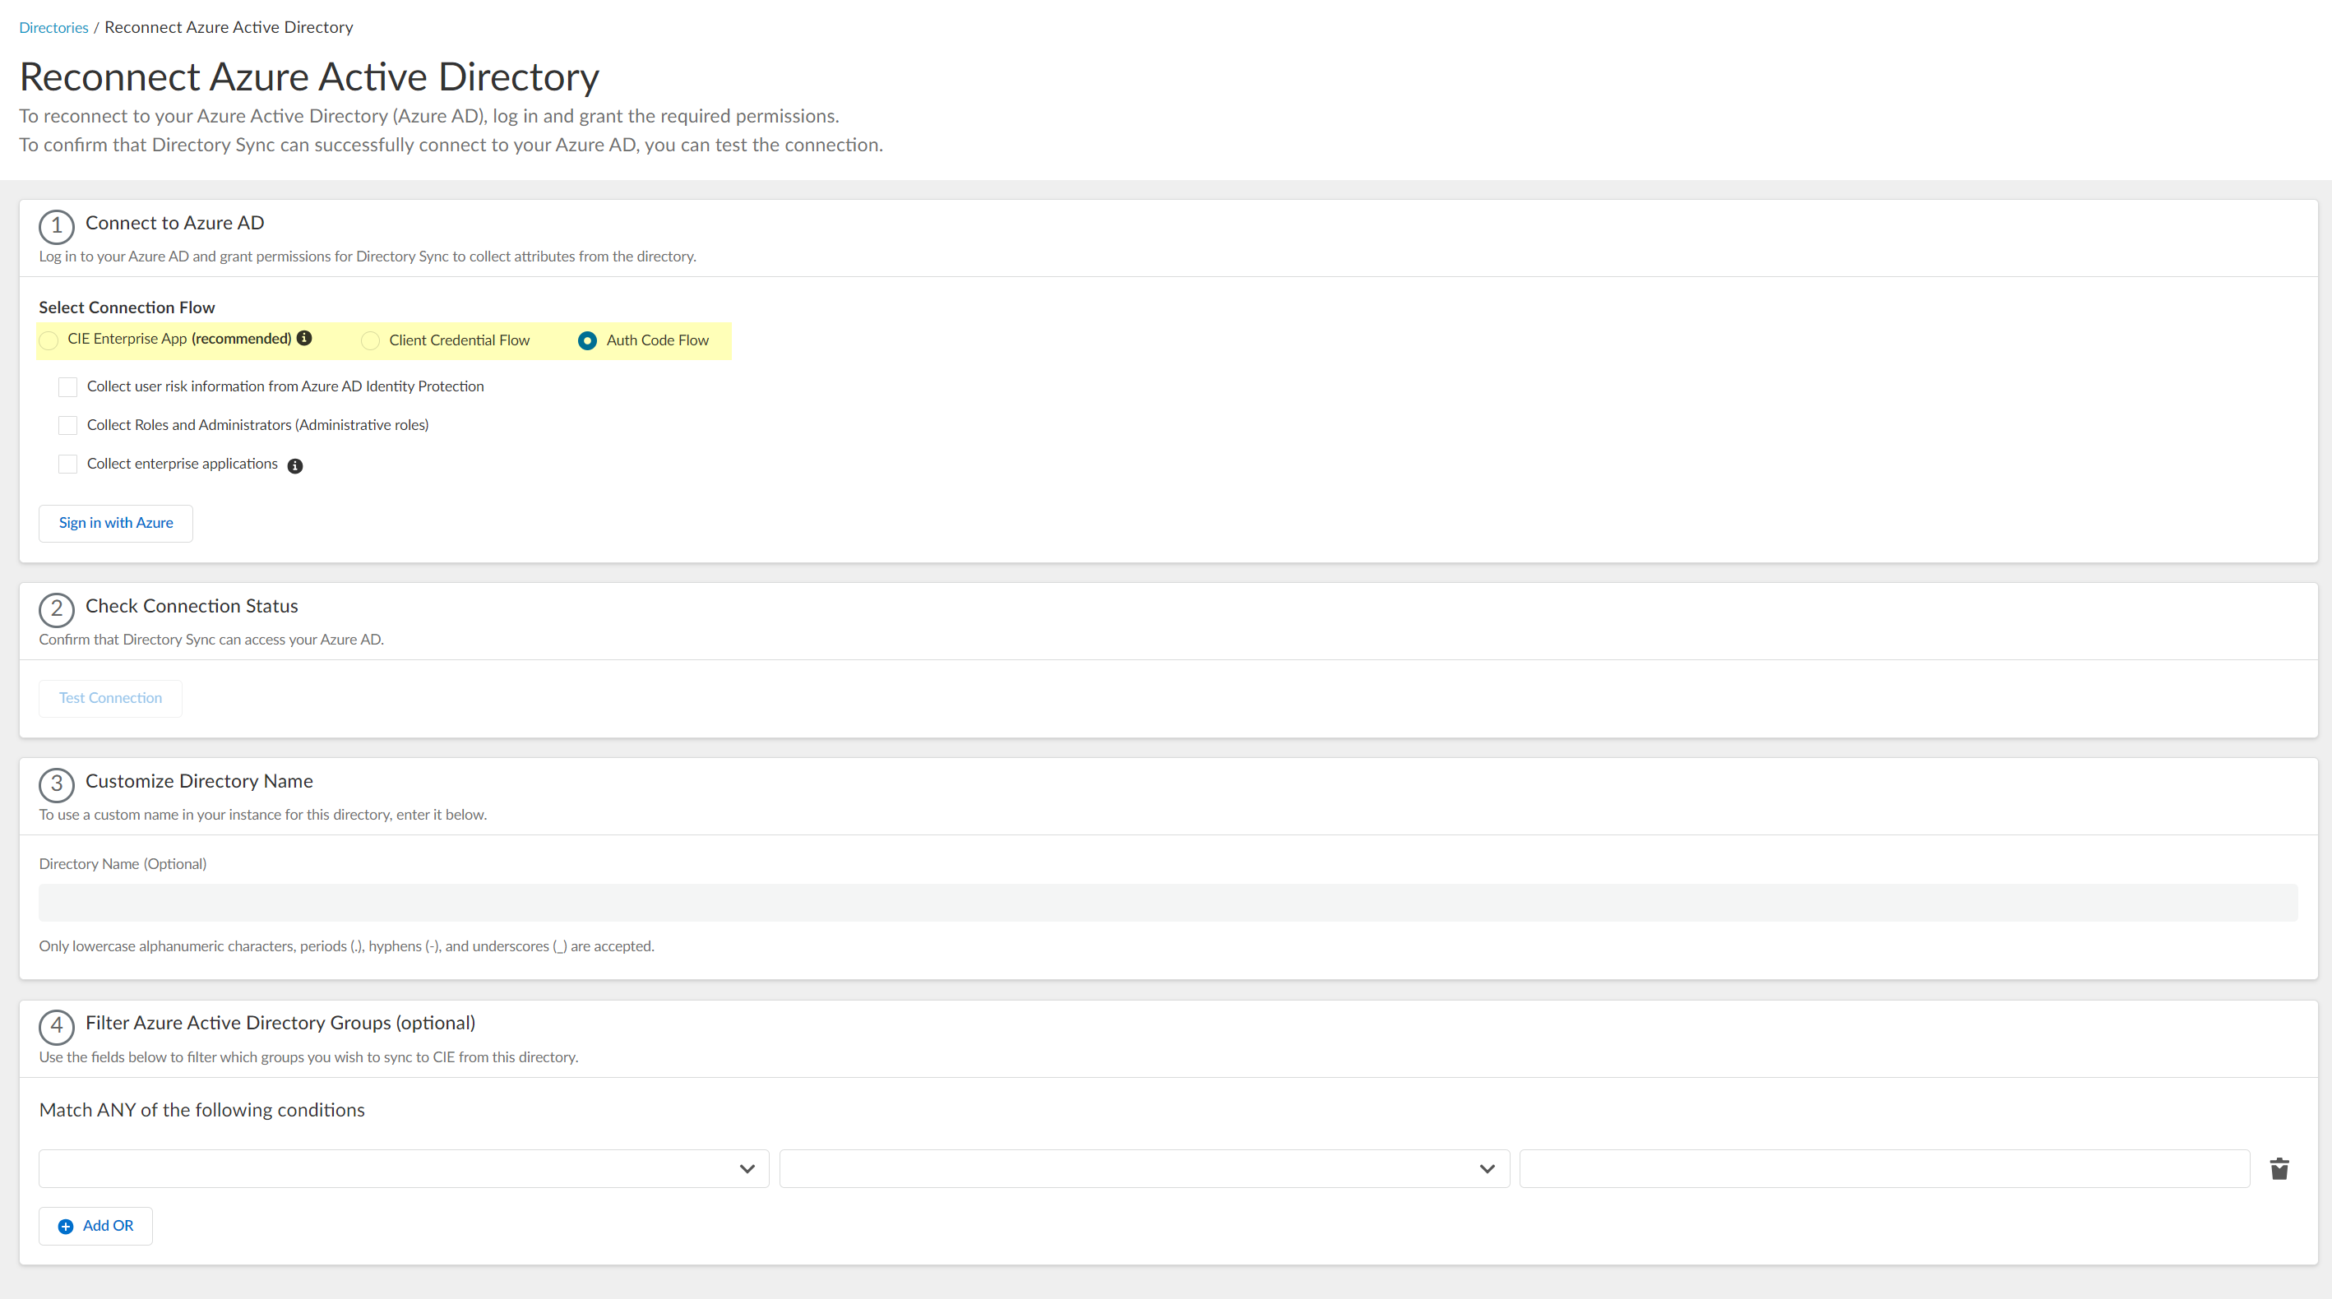The image size is (2332, 1299).
Task: Click step 1 circle Connect to Azure AD
Action: 56,226
